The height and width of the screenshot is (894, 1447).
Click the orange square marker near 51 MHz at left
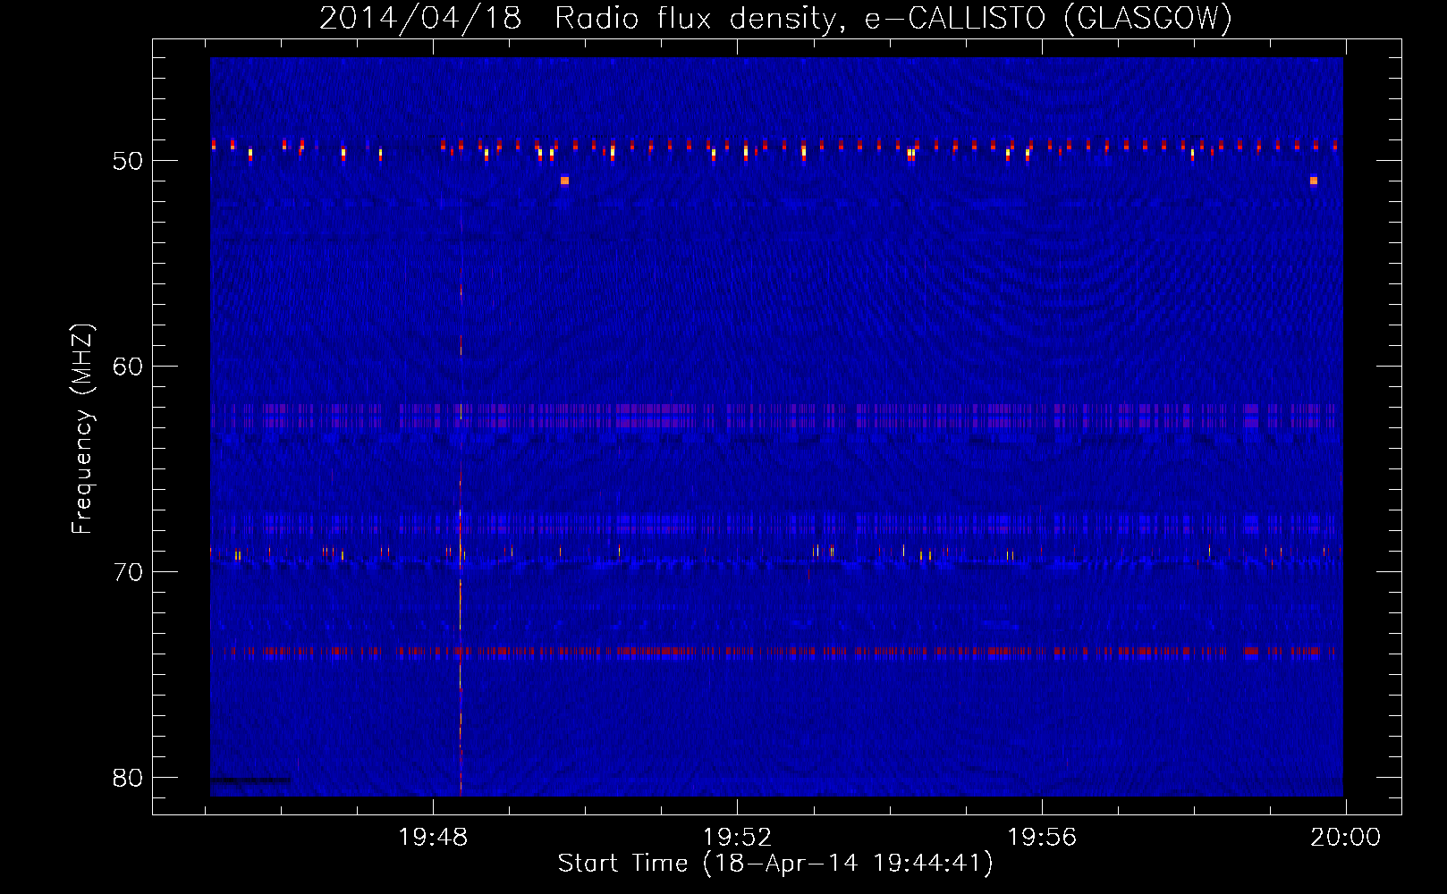(x=564, y=181)
